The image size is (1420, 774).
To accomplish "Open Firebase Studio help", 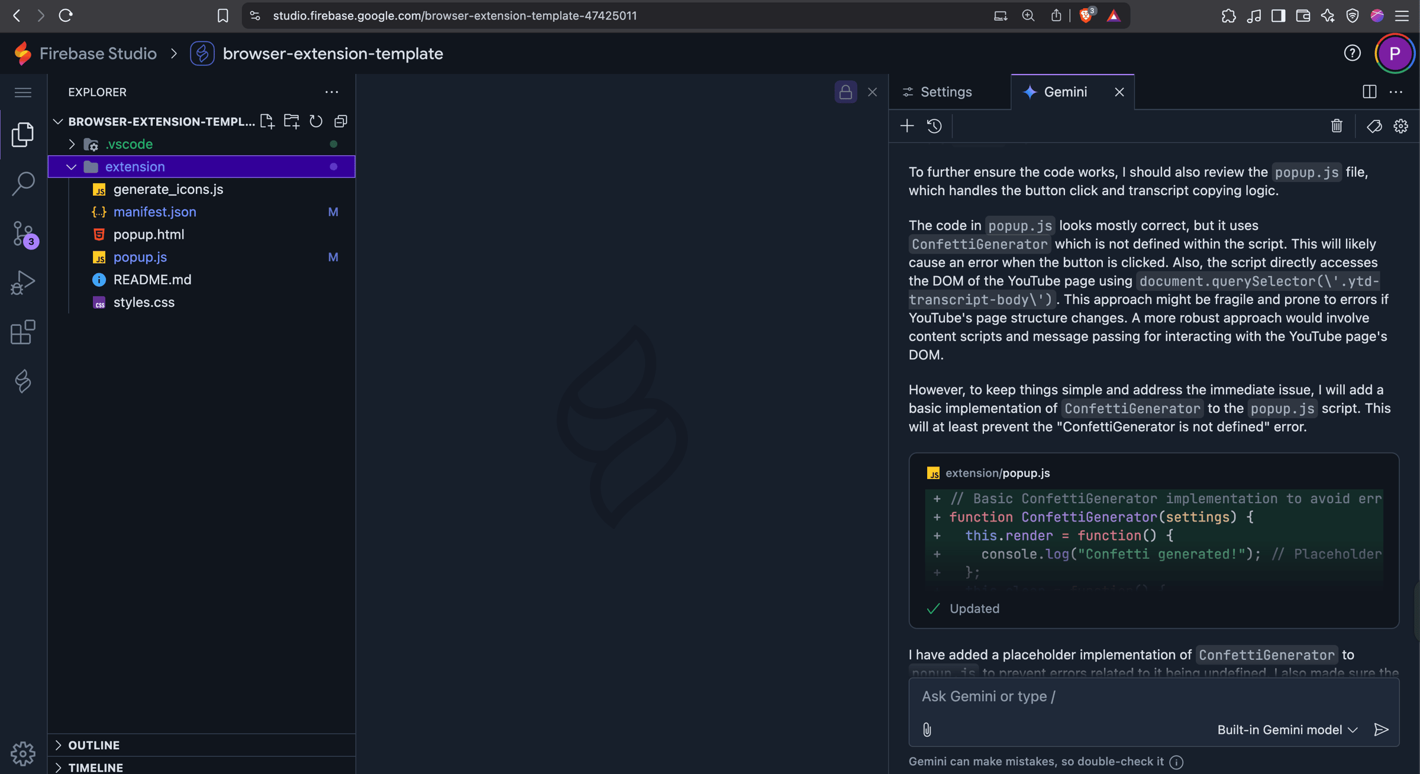I will point(1352,53).
